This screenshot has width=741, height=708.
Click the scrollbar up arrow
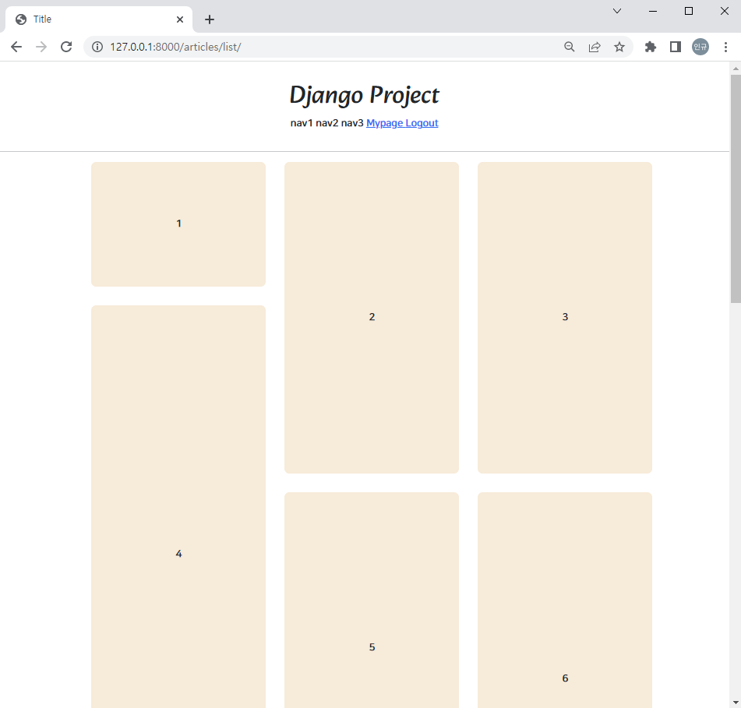[736, 69]
